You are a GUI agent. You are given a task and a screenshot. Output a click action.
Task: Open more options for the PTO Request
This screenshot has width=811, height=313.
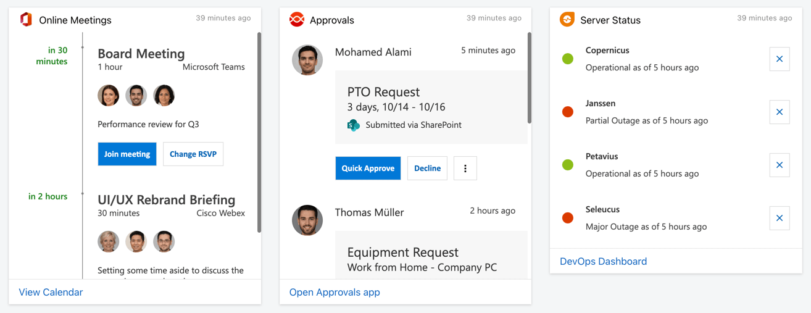tap(465, 169)
